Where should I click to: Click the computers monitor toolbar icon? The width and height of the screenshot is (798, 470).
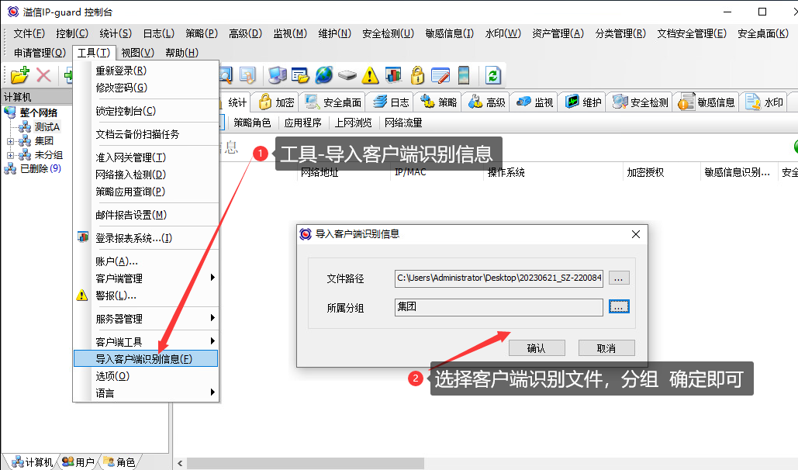[278, 75]
